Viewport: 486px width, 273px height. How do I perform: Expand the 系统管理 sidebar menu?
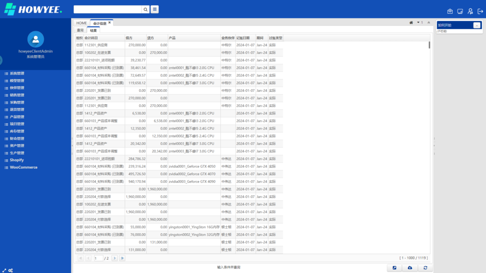pyautogui.click(x=17, y=73)
